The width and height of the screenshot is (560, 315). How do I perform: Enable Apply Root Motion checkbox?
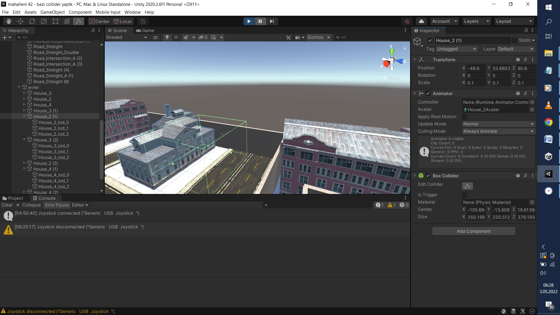tap(465, 117)
